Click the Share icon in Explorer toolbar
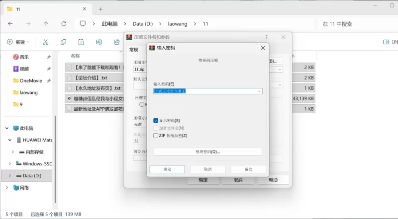Image resolution: width=398 pixels, height=219 pixels. point(116,42)
